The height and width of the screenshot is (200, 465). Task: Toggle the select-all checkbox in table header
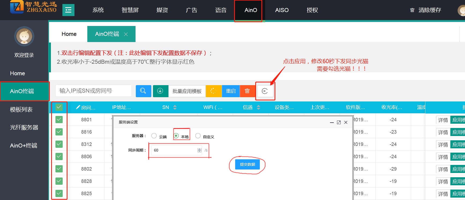point(59,107)
